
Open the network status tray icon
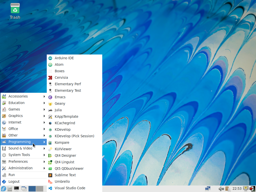208,189
